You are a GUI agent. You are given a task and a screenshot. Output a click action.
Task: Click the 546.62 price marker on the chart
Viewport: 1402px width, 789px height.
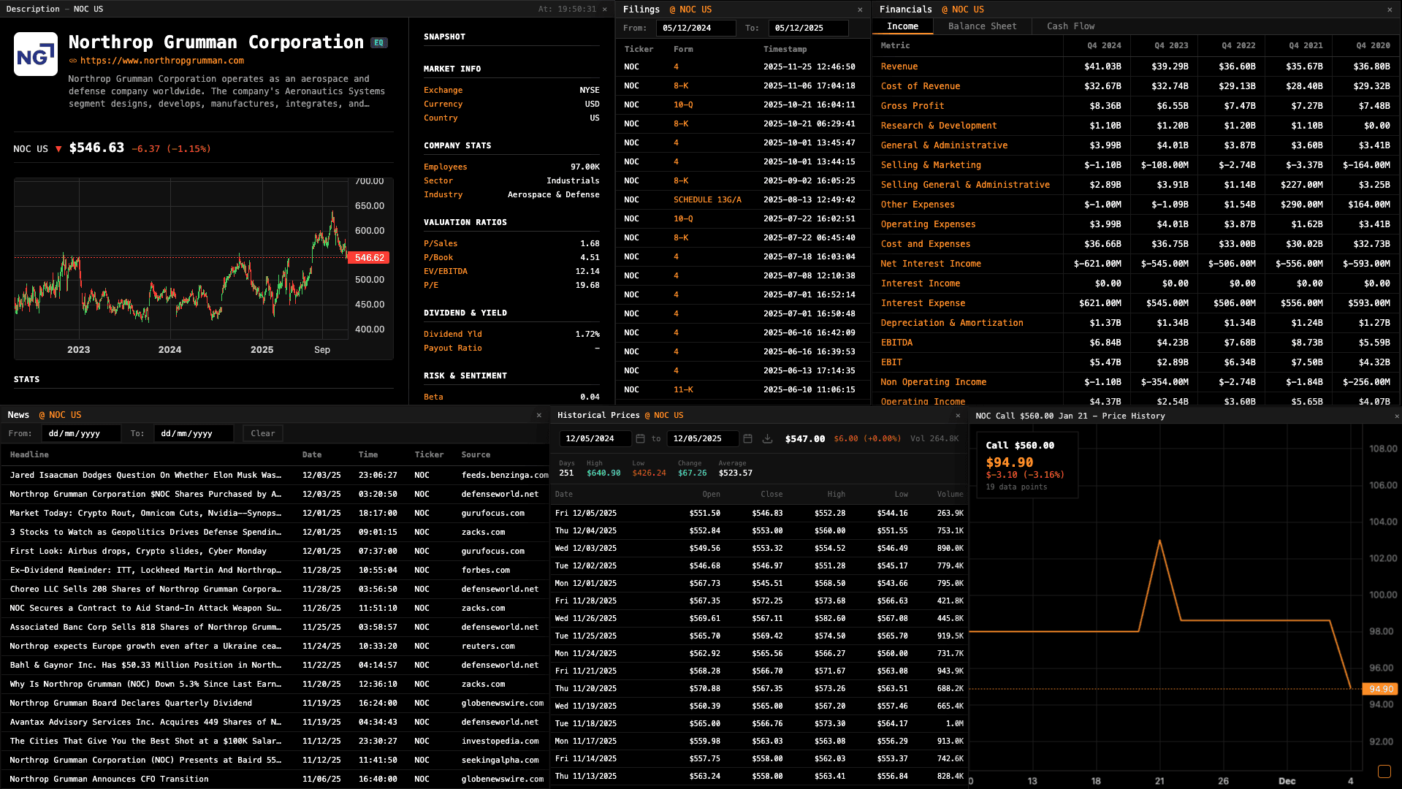370,258
